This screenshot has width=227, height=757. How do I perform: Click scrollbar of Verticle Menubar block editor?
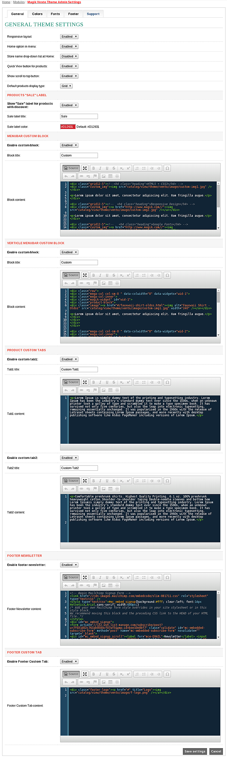(x=219, y=313)
